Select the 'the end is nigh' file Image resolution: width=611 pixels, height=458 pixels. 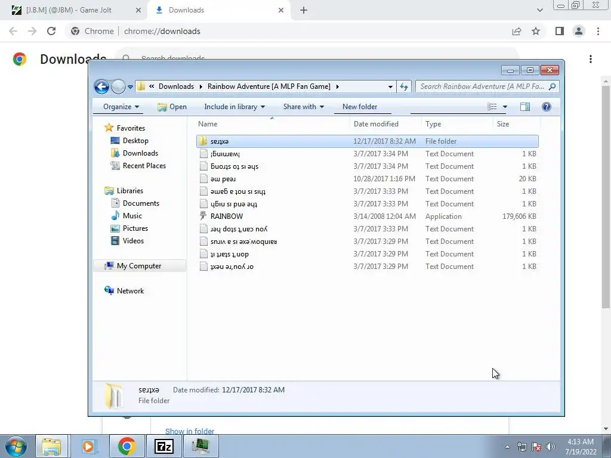pos(368,204)
